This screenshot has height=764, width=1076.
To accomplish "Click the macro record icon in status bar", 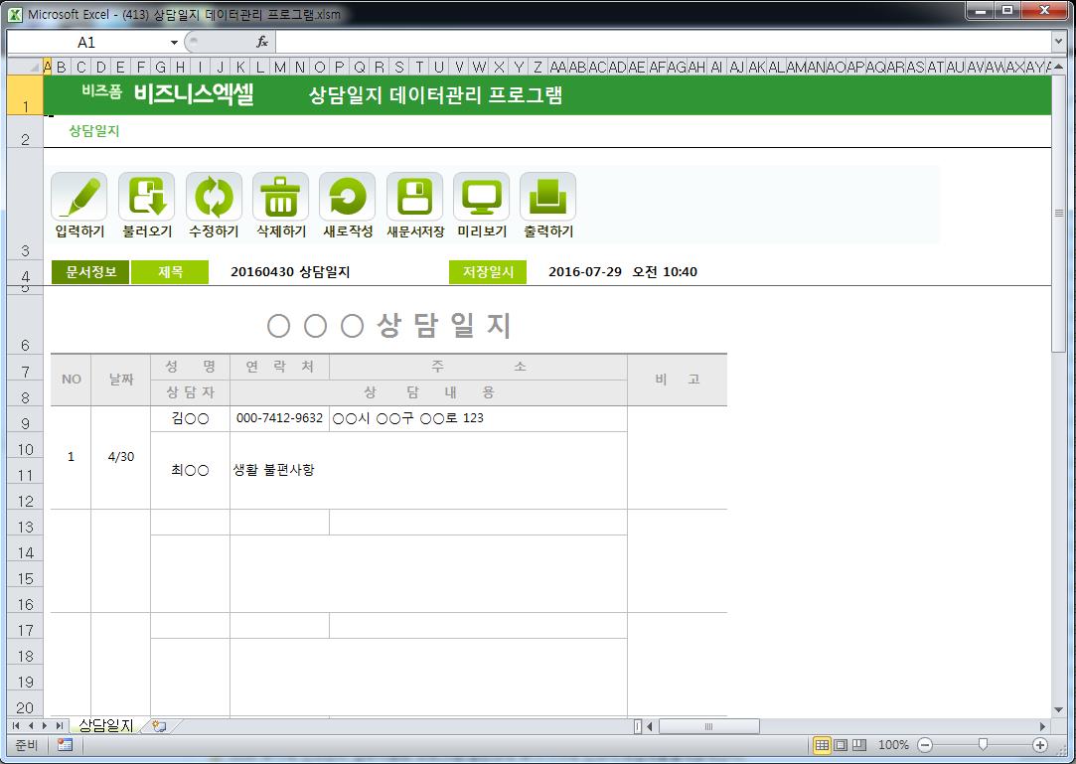I will tap(66, 745).
